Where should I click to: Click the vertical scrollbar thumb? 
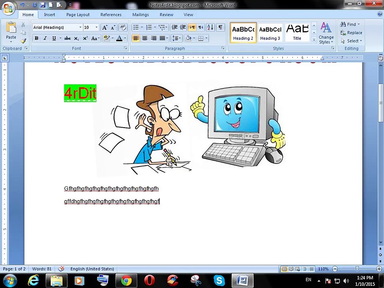(x=380, y=102)
